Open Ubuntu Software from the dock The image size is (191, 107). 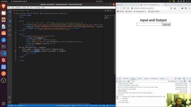pos(4,33)
